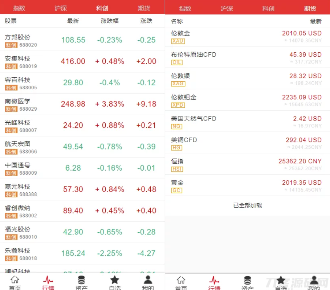Sort by the 涨跌幅 column header
Image resolution: width=330 pixels, height=290 pixels.
(x=109, y=21)
